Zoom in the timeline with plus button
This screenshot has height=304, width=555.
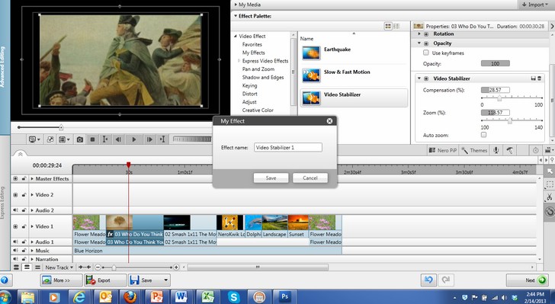176,267
